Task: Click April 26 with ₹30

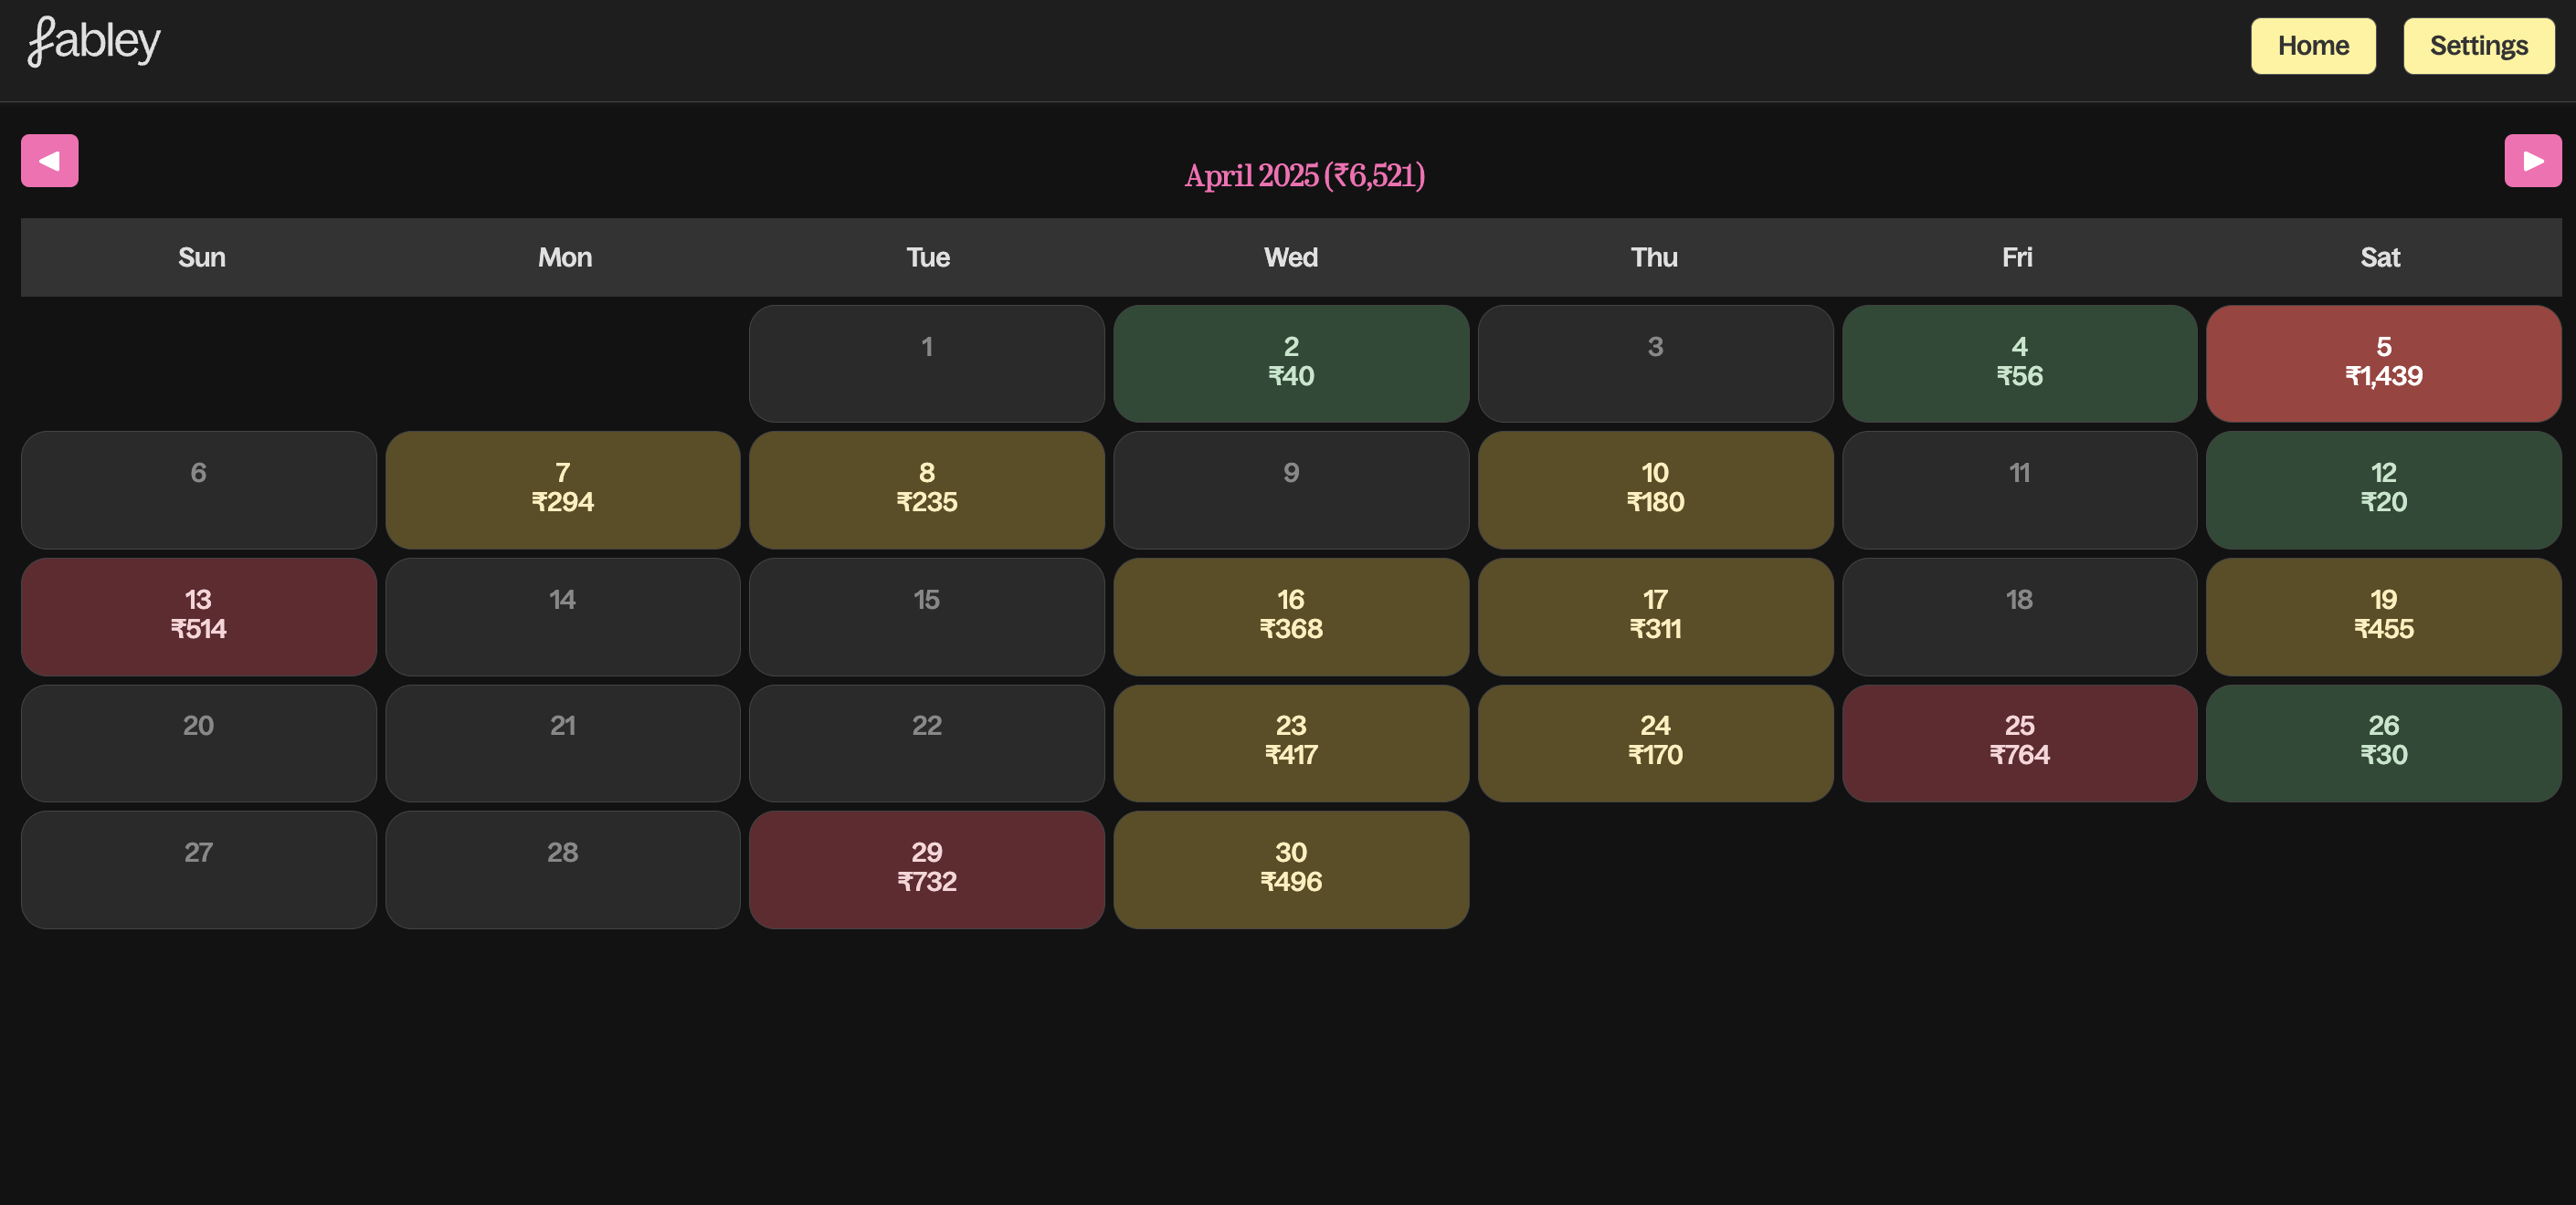Action: (x=2383, y=741)
